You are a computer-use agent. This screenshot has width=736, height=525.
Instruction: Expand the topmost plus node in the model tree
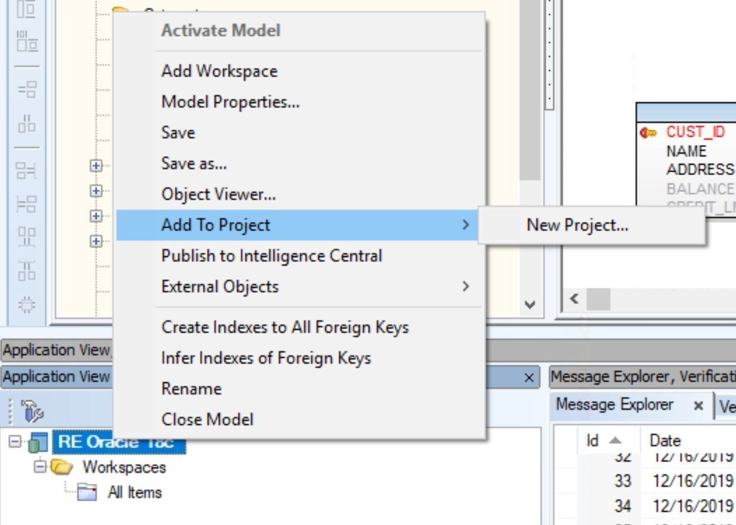click(96, 166)
